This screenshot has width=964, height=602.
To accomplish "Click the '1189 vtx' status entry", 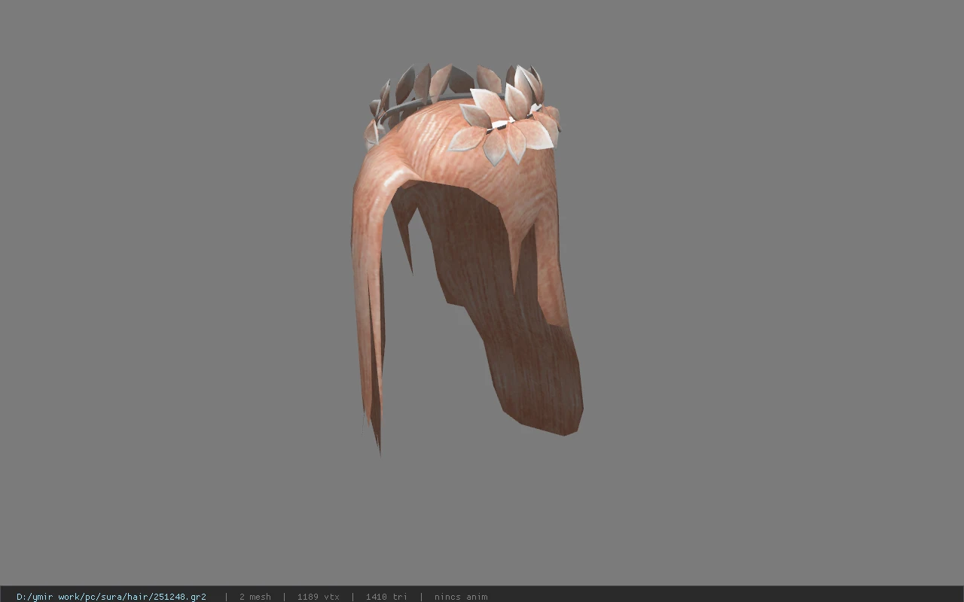I will click(318, 597).
